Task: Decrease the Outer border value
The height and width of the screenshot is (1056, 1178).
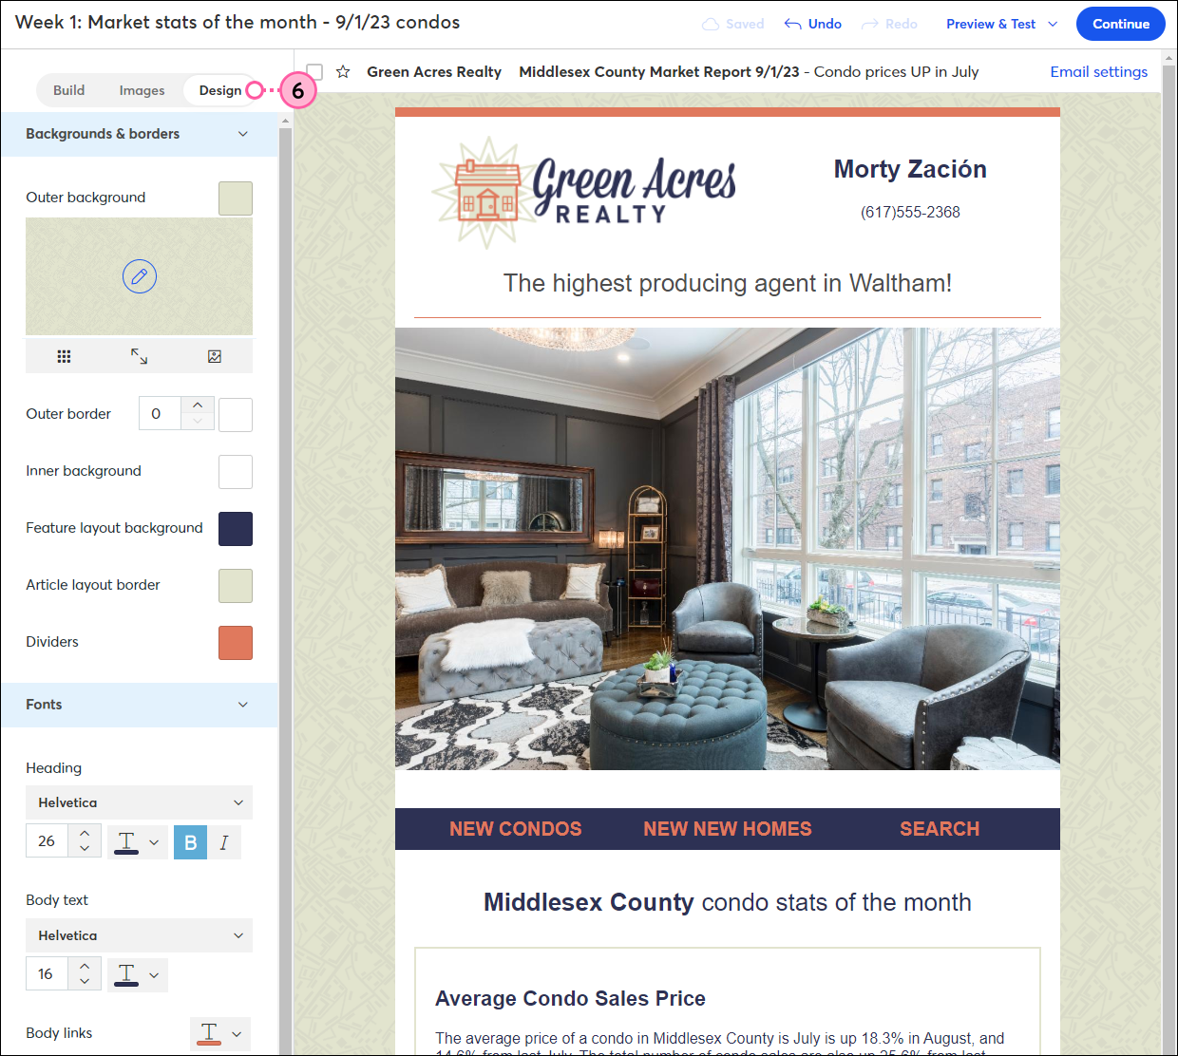Action: [x=198, y=422]
